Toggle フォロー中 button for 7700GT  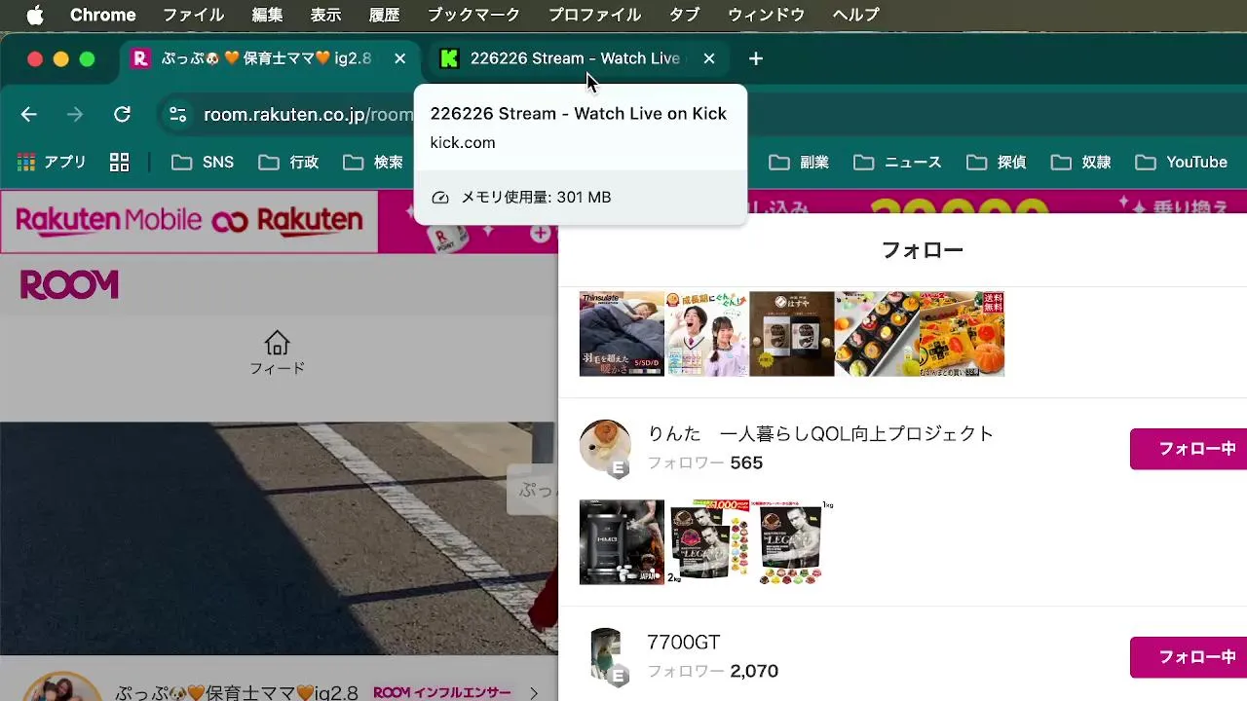pyautogui.click(x=1189, y=657)
